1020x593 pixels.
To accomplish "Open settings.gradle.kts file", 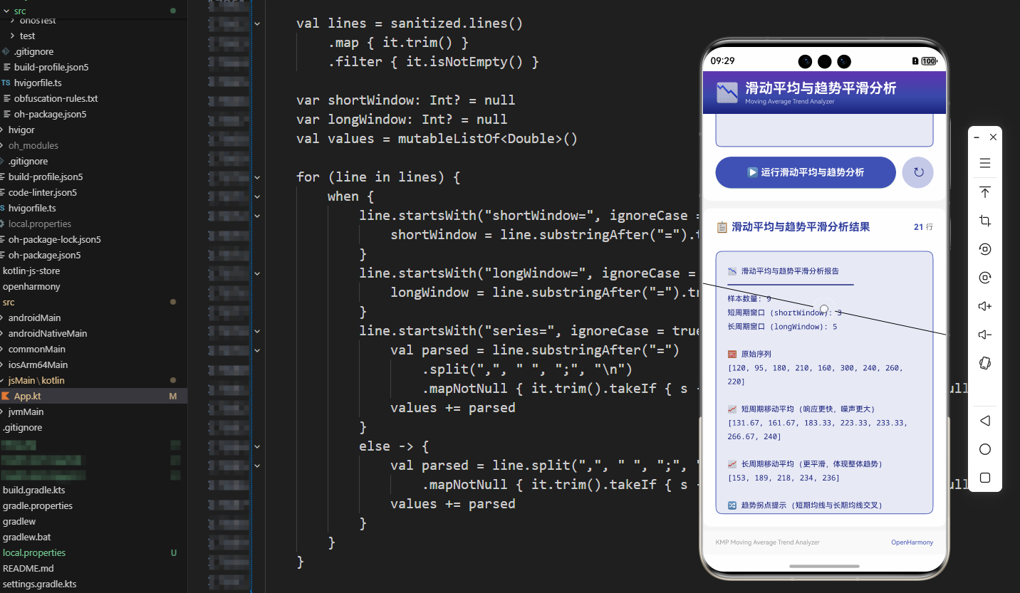I will tap(93, 584).
